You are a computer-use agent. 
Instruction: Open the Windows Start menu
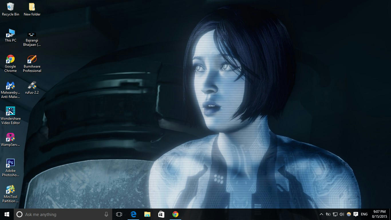click(x=7, y=214)
